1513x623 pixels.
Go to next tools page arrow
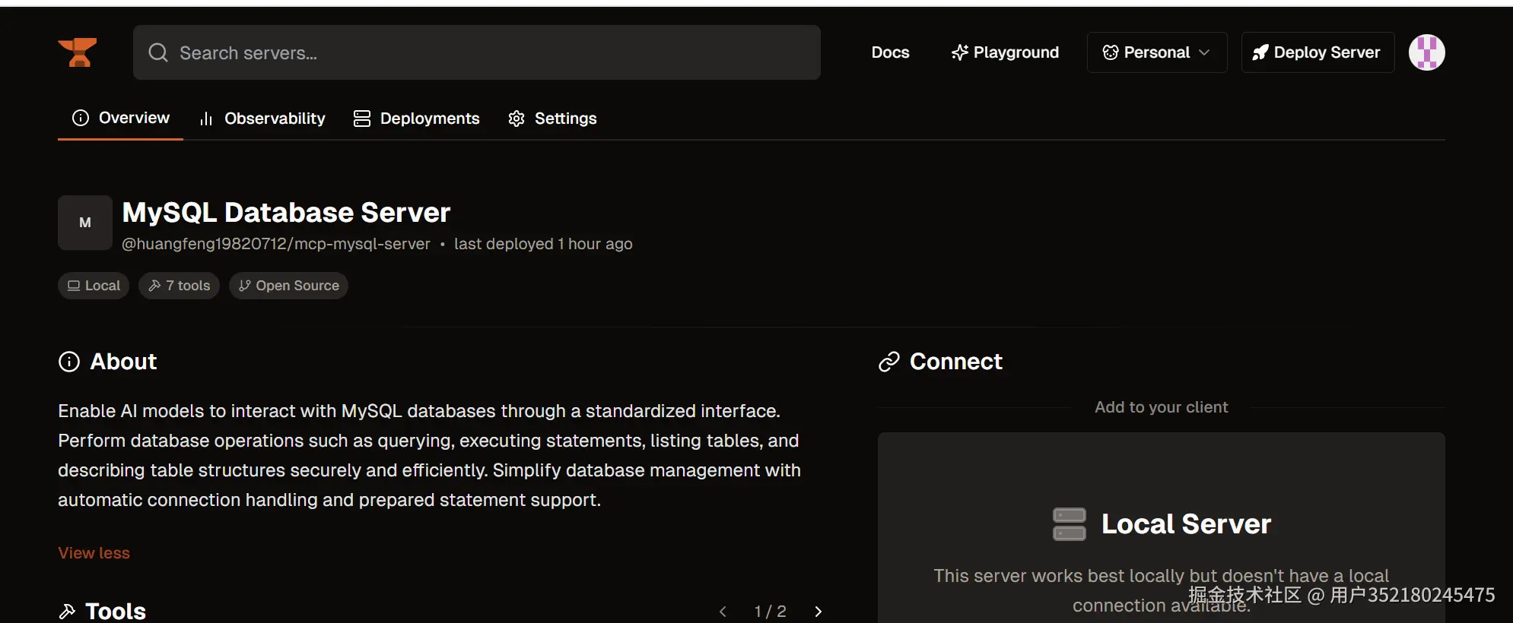click(x=818, y=612)
